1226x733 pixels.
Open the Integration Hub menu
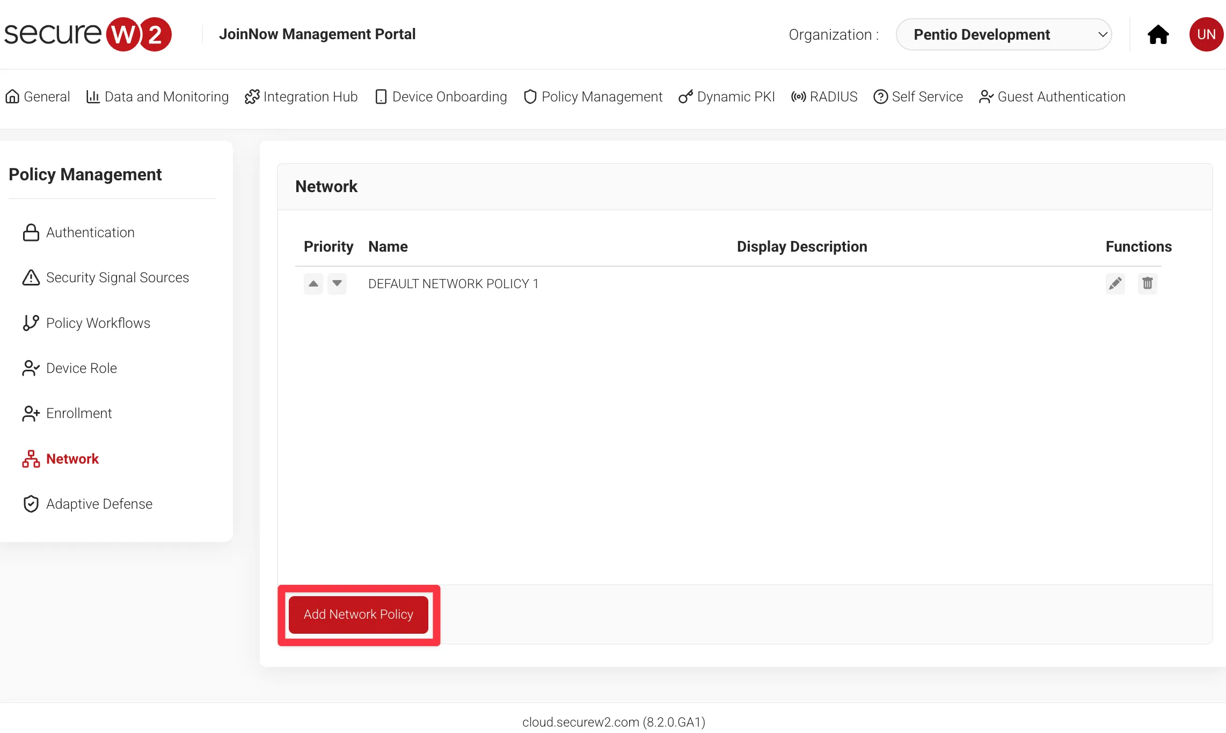[301, 97]
